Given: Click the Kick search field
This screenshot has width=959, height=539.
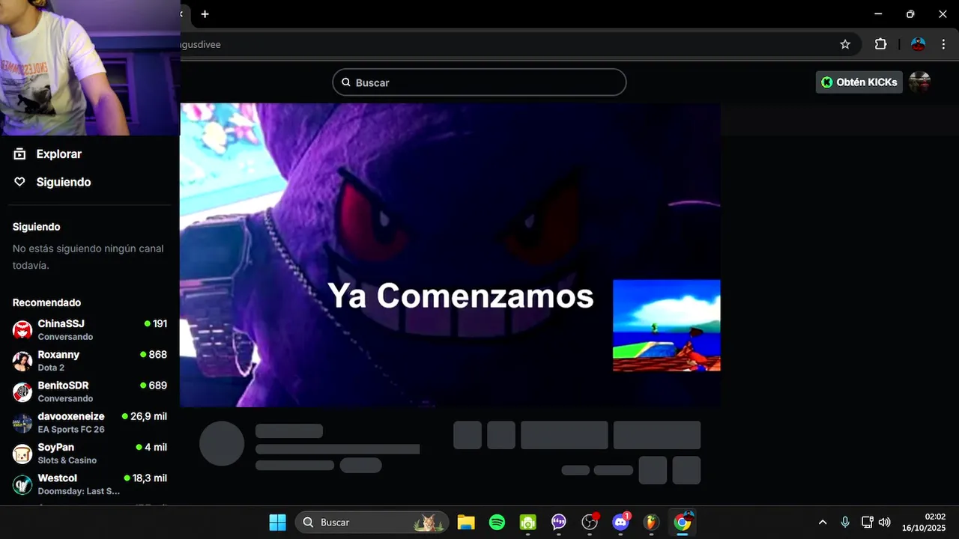Looking at the screenshot, I should (x=479, y=82).
